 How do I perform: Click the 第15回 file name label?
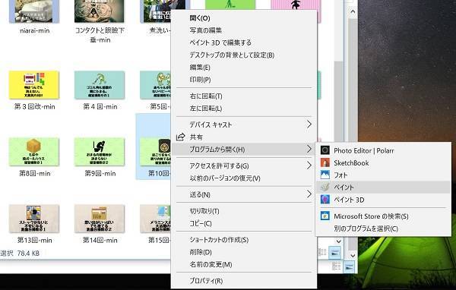tap(160, 240)
